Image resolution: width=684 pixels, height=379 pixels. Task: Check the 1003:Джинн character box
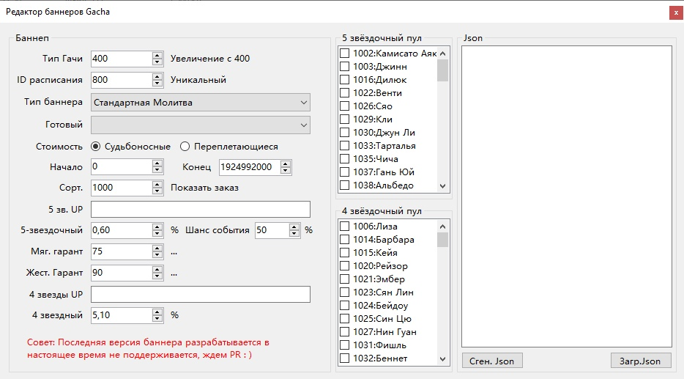pos(344,67)
